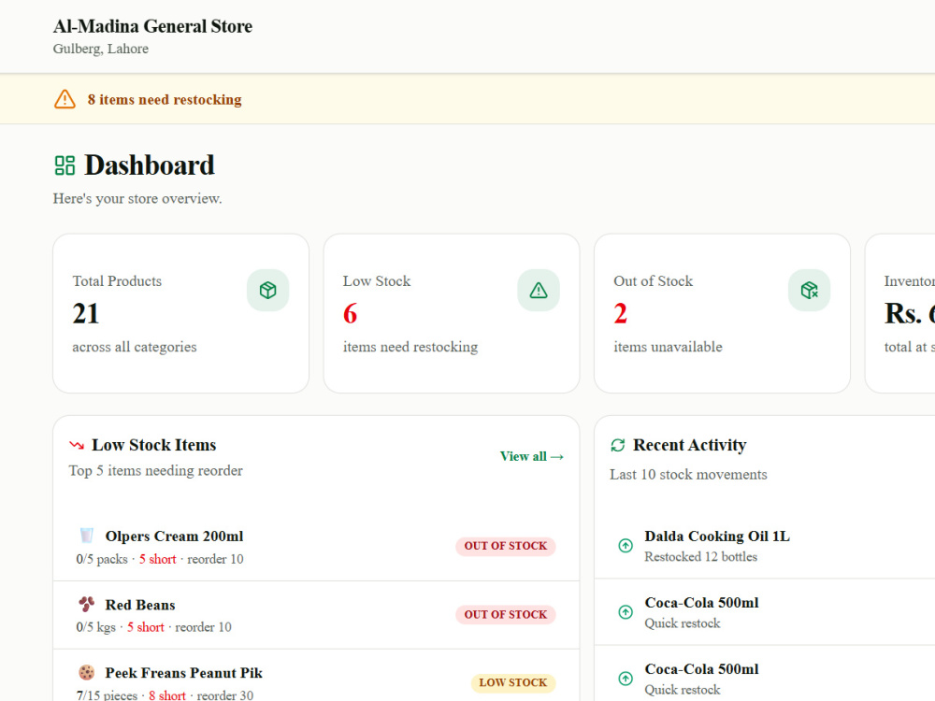This screenshot has height=701, width=935.
Task: Click the '8 short' text under Peek Freans
Action: [167, 695]
